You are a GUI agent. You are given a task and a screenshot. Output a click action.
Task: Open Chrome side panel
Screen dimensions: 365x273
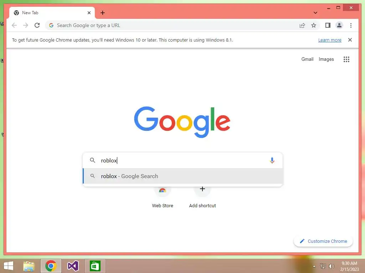point(328,25)
